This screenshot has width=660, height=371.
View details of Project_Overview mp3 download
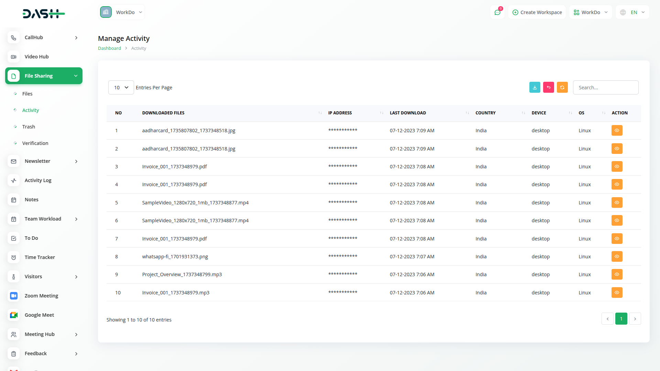click(617, 274)
